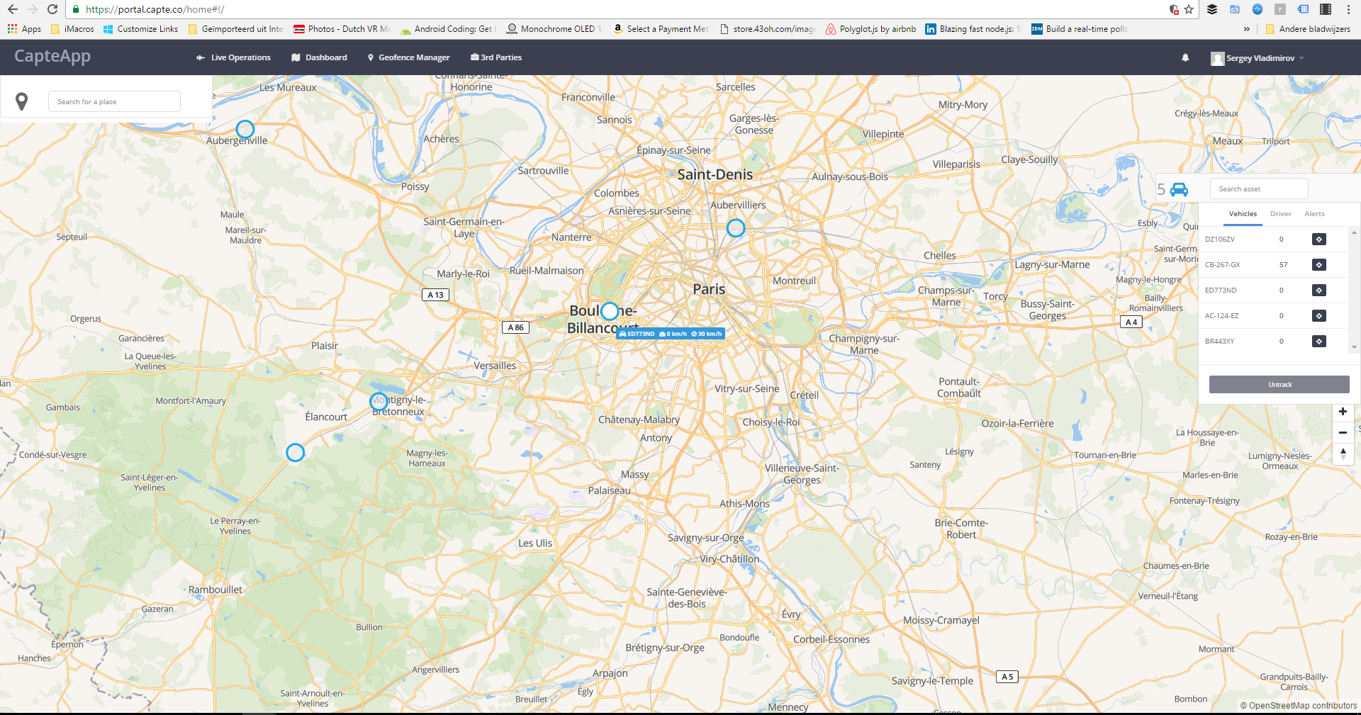The width and height of the screenshot is (1361, 715).
Task: Select the vehicle marker near Aubergenville
Action: tap(245, 129)
